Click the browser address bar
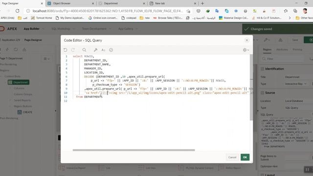Viewport: 313px width, 176px height. tap(108, 11)
